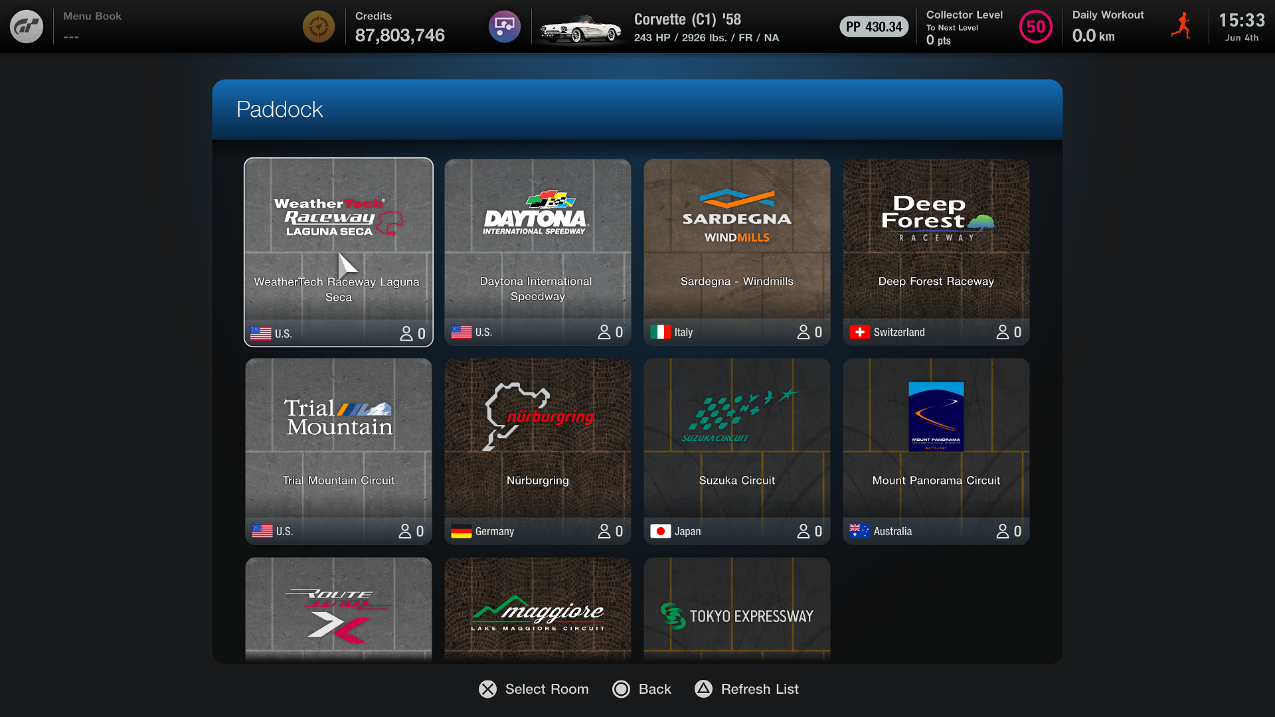Open the purple multiplayer lobby icon

pyautogui.click(x=505, y=27)
